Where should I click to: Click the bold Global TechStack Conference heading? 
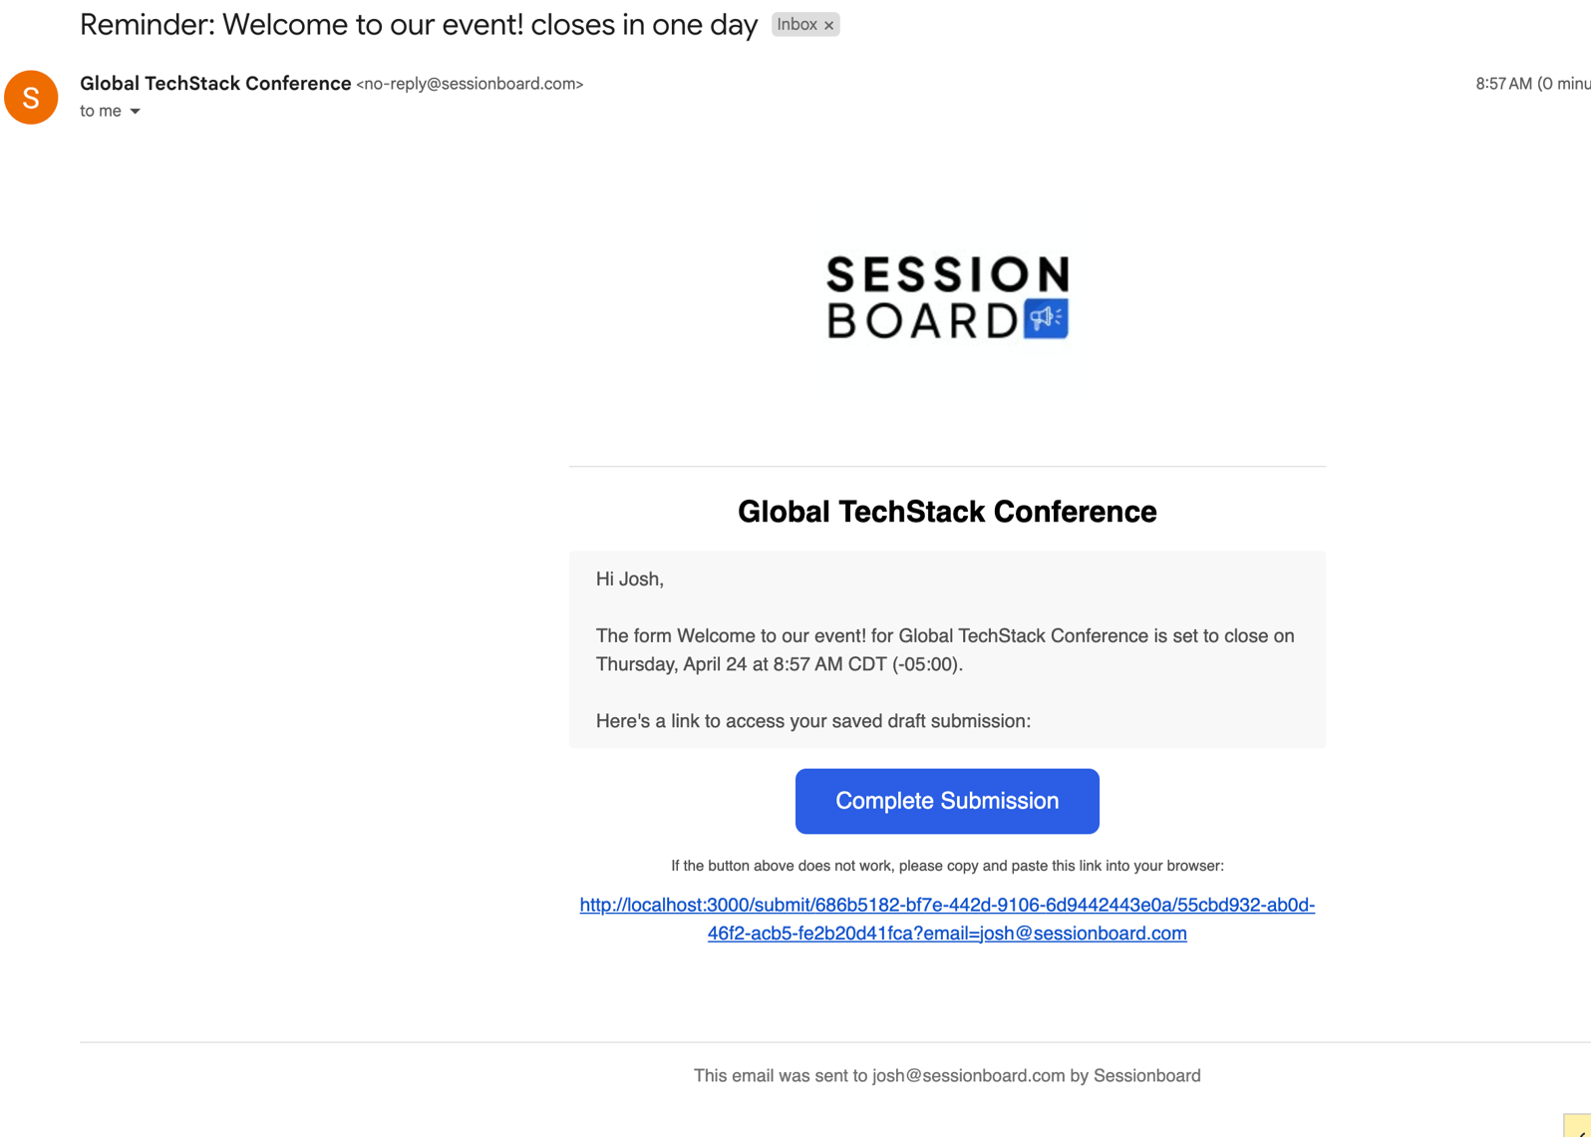946,512
